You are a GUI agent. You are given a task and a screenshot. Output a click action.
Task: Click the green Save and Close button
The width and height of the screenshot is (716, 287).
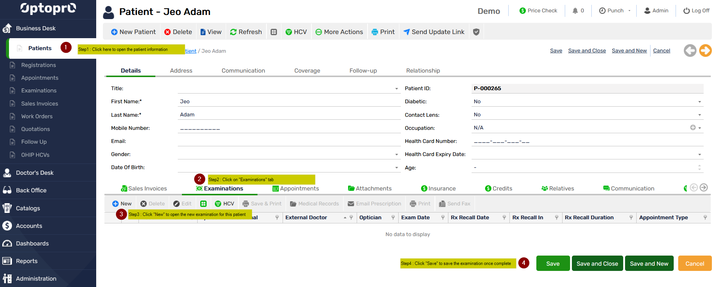click(x=597, y=263)
